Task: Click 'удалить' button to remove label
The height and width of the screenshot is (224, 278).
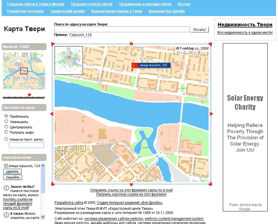Action: [x=12, y=171]
